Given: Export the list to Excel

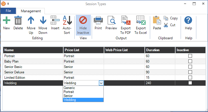Looking at the screenshot, I should (x=141, y=20).
